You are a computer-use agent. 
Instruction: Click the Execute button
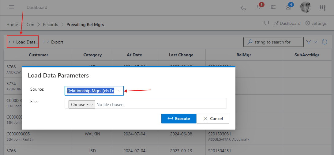pos(179,119)
